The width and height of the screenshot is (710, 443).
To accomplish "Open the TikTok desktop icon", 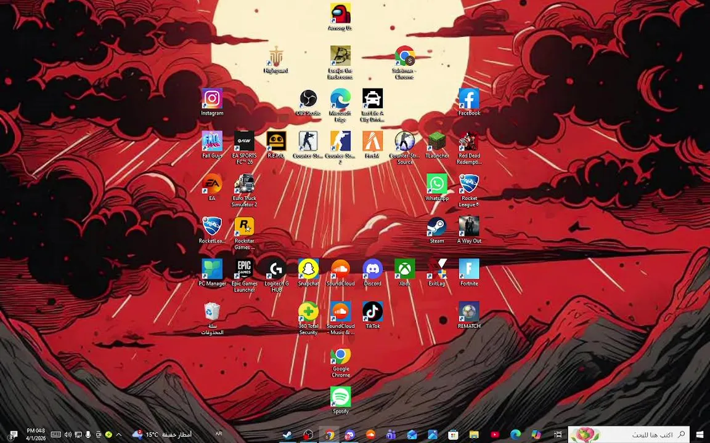I will 372,315.
